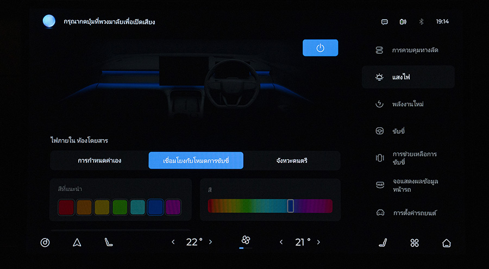Open the fan climate control icon
The width and height of the screenshot is (489, 269).
[x=246, y=241]
